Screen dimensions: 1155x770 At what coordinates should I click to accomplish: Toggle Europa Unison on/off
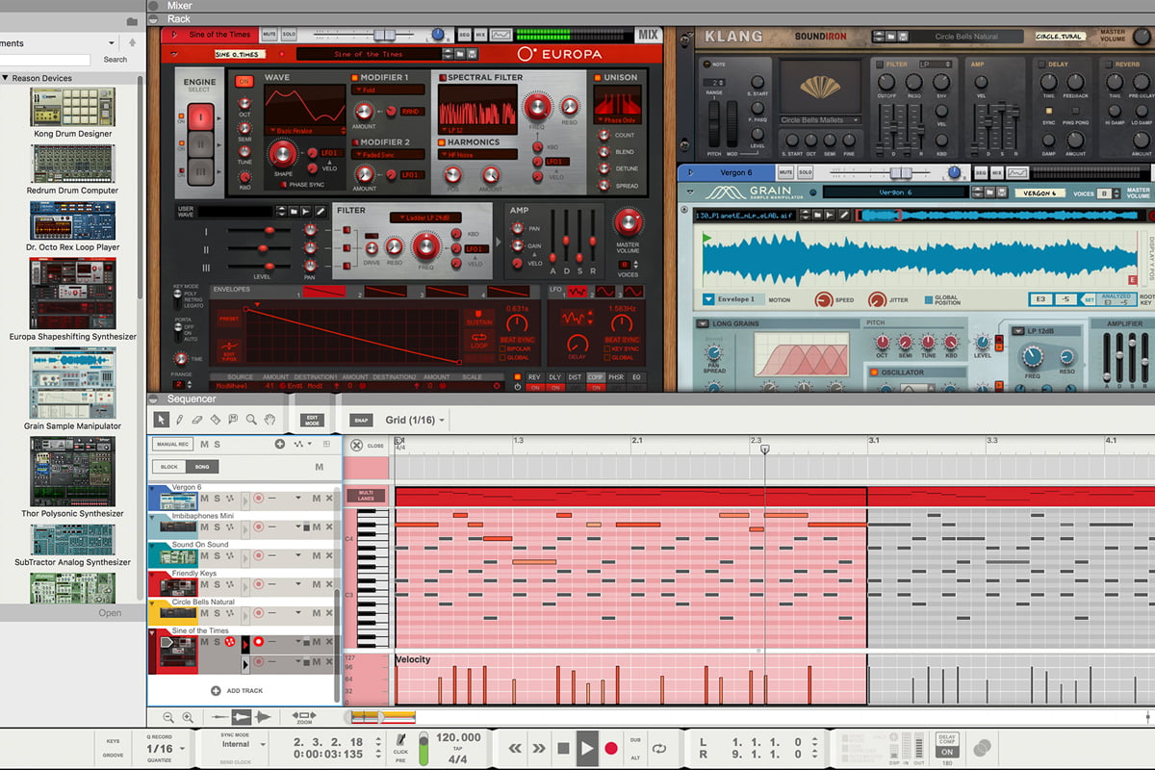tap(598, 77)
